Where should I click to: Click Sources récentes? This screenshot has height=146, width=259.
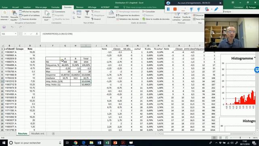(x=28, y=19)
